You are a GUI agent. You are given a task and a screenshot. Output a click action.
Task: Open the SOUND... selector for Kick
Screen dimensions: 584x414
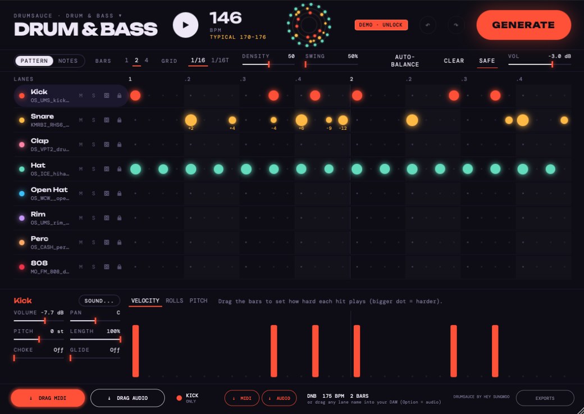pyautogui.click(x=99, y=301)
